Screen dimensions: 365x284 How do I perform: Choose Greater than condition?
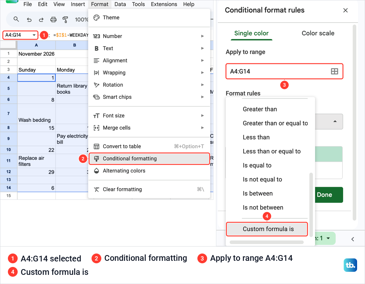(267, 109)
